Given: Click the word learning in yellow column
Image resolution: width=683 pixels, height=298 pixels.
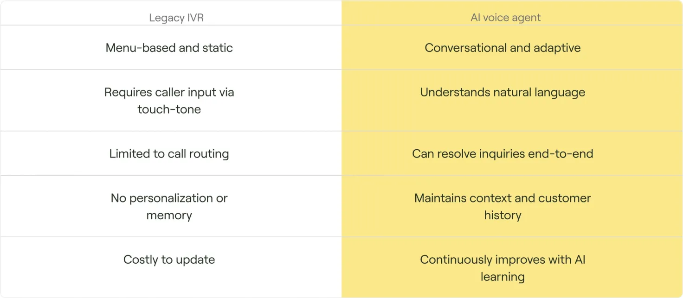Looking at the screenshot, I should click(503, 277).
